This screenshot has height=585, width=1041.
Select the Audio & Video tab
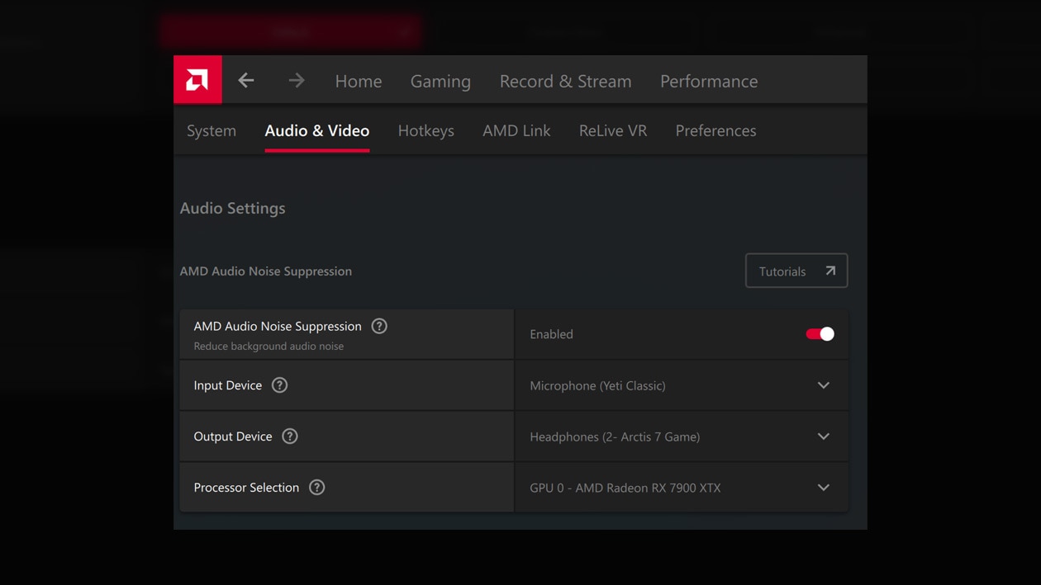317,130
